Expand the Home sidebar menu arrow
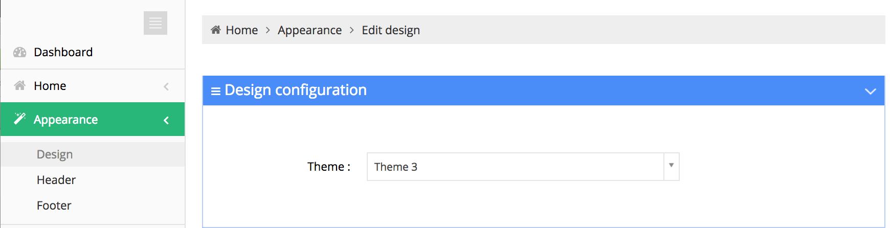 (166, 86)
